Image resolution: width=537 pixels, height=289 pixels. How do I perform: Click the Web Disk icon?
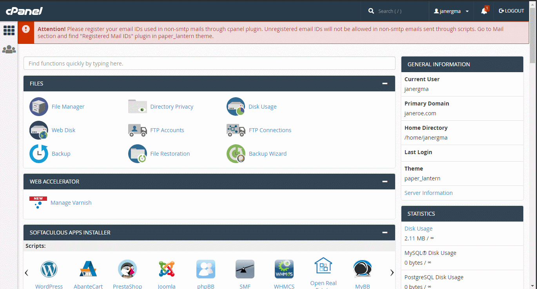point(39,130)
